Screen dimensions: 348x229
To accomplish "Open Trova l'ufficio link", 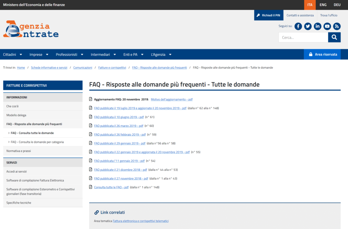I will coord(329,15).
